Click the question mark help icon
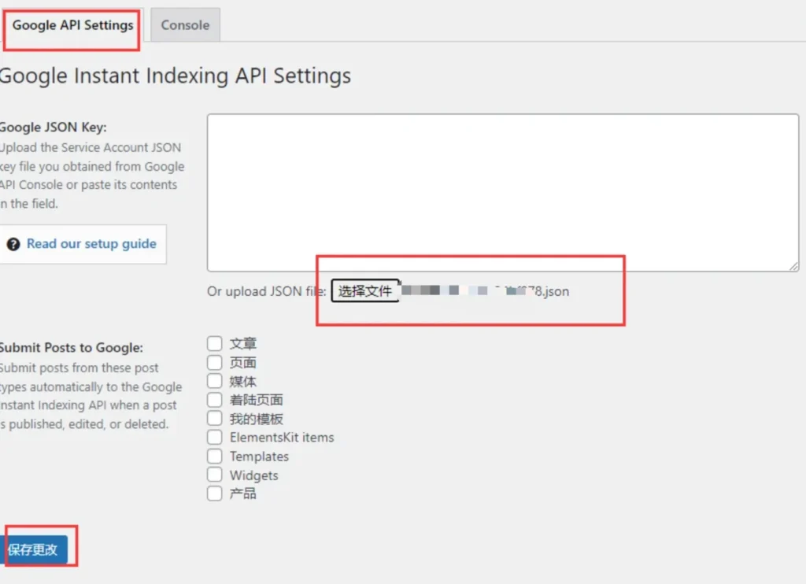 [x=13, y=245]
